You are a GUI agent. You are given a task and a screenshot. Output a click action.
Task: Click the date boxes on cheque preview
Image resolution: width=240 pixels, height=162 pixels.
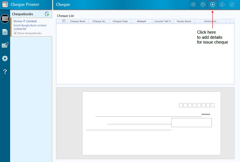click(197, 105)
